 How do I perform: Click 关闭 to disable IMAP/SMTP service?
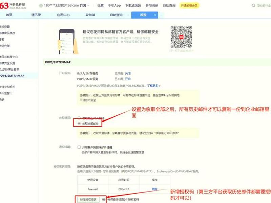click(x=128, y=73)
